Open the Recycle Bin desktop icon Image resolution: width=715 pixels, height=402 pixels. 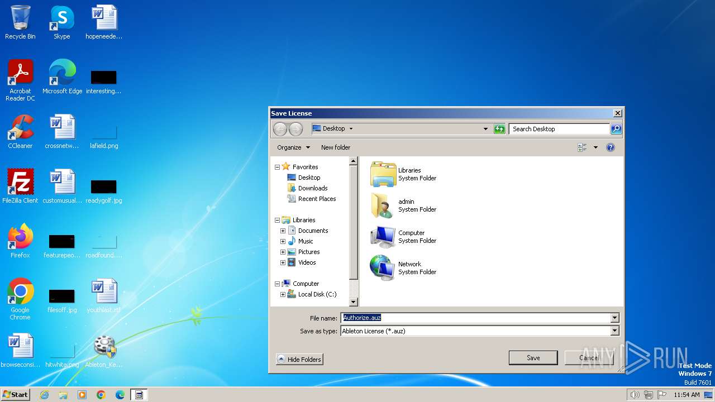20,22
